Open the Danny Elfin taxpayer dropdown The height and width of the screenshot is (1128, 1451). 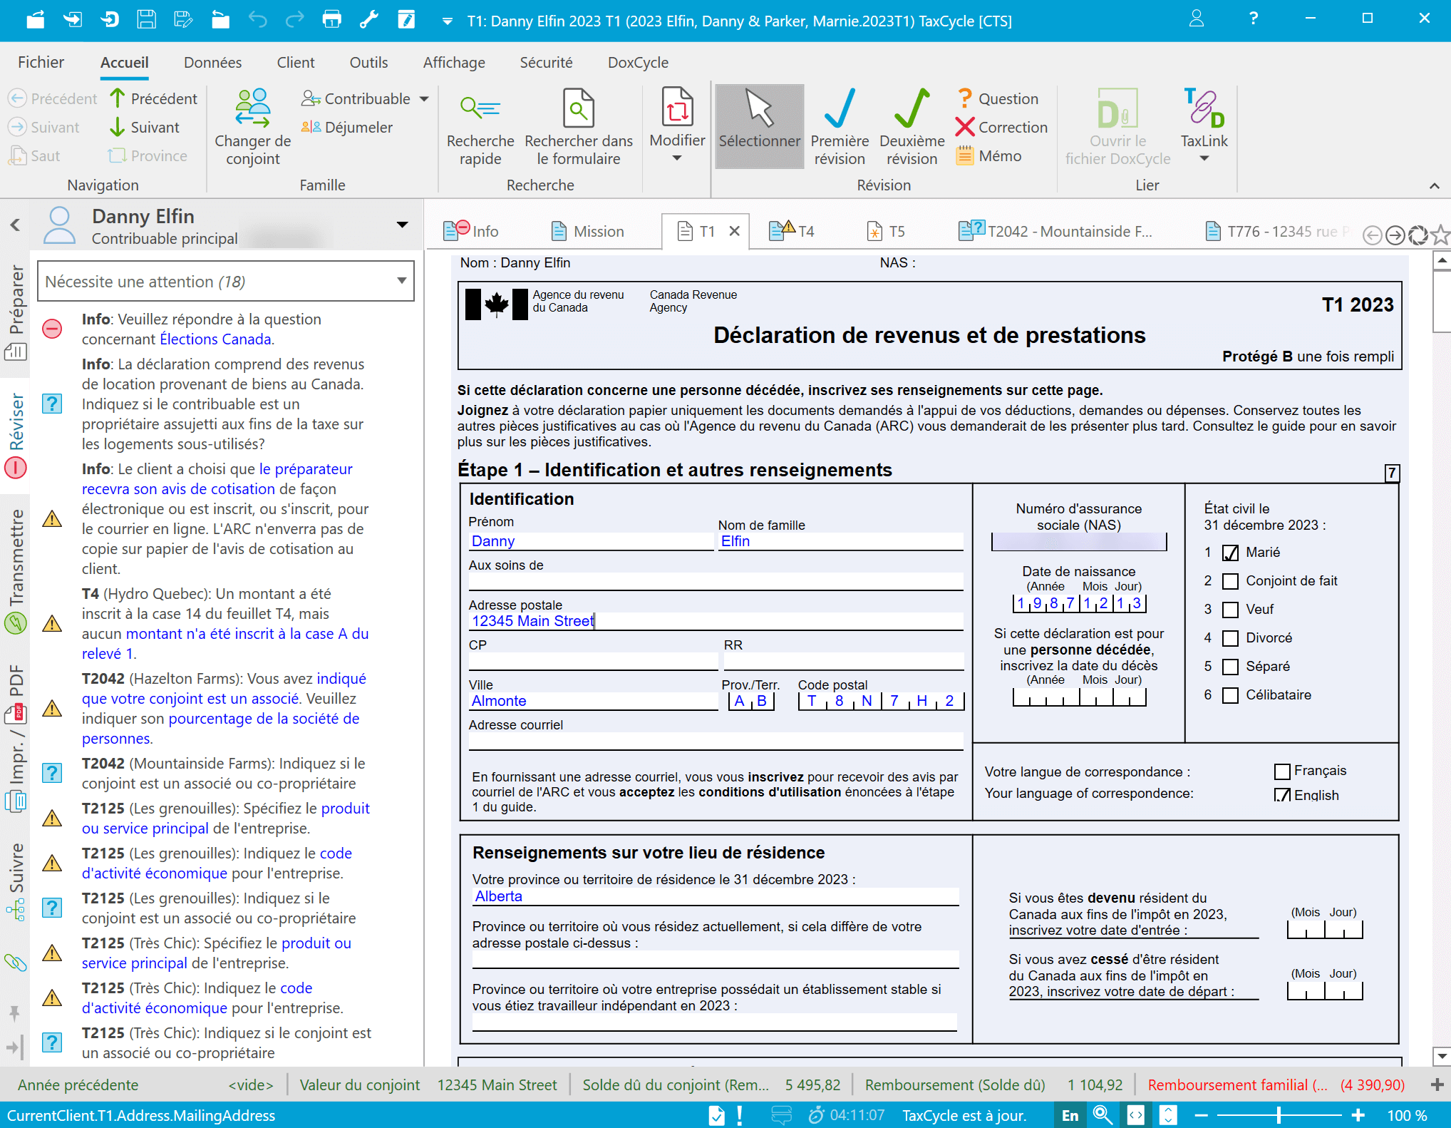click(x=402, y=225)
